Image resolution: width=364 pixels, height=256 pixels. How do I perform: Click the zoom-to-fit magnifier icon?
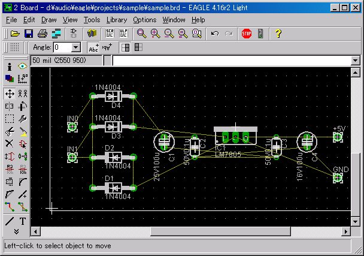pos(142,34)
